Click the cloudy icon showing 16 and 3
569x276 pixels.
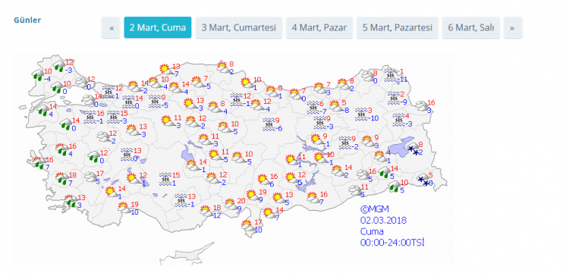[x=422, y=106]
